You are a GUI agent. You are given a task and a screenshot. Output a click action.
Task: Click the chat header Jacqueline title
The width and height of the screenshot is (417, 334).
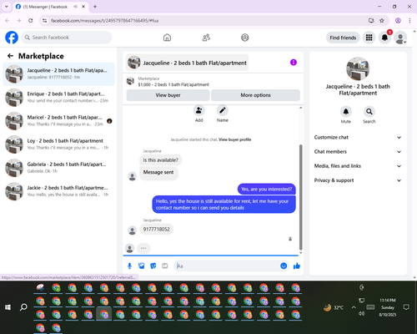coord(194,63)
